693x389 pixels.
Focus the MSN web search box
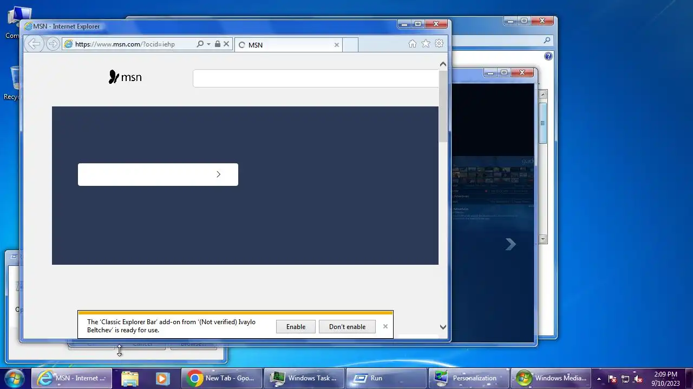tap(316, 78)
